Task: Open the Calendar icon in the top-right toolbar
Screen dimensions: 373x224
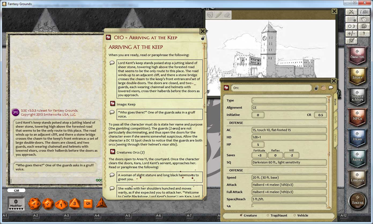Action: (x=364, y=19)
